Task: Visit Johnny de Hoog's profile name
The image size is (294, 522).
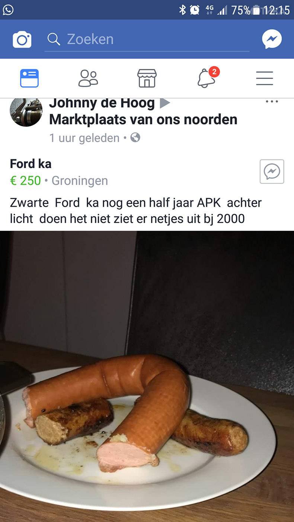Action: coord(102,104)
